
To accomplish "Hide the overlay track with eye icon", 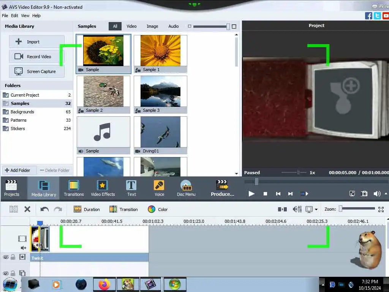I will tap(6, 273).
